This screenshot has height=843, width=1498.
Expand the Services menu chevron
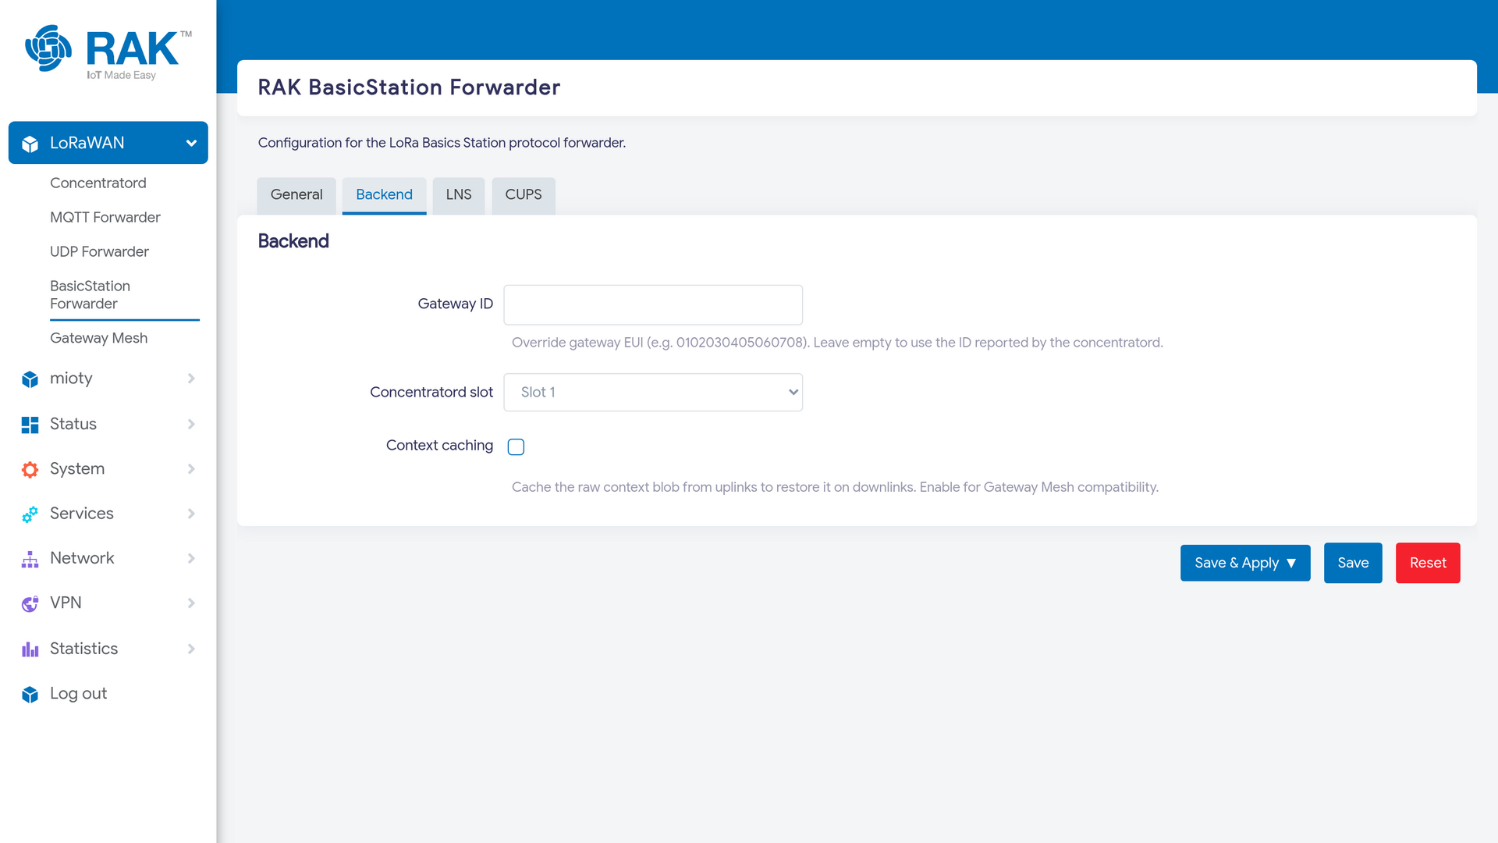[x=191, y=514]
